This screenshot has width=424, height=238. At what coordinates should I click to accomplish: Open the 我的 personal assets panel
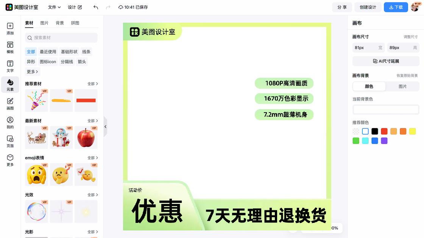[x=10, y=122]
